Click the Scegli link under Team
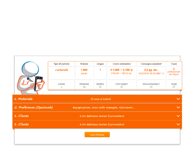This screenshot has width=193, height=156. (x=174, y=84)
